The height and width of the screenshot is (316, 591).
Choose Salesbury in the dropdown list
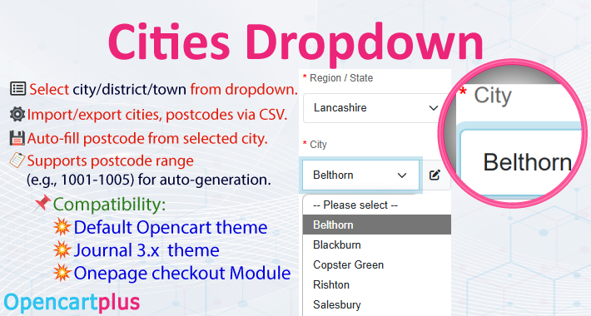377,304
